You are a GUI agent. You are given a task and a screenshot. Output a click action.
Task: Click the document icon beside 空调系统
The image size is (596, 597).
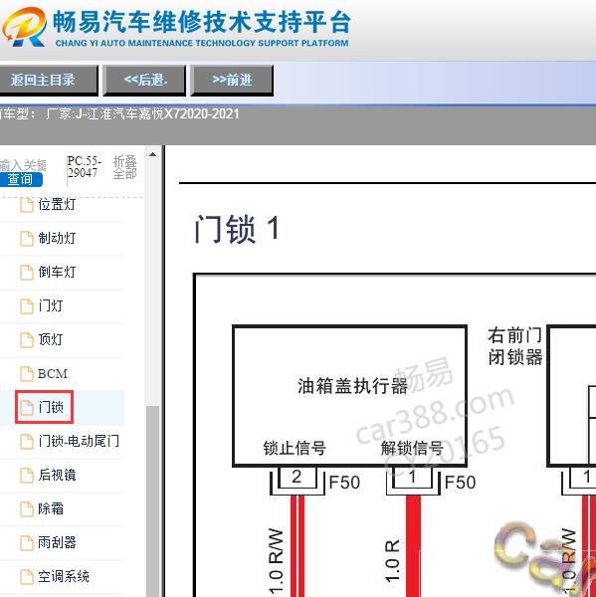pyautogui.click(x=26, y=577)
